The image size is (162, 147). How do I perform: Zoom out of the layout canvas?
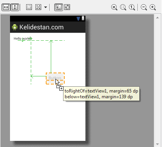pyautogui.click(x=144, y=7)
